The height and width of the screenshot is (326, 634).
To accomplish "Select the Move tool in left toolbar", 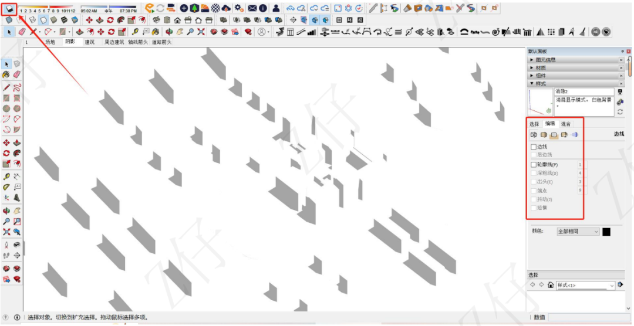I will pyautogui.click(x=6, y=142).
